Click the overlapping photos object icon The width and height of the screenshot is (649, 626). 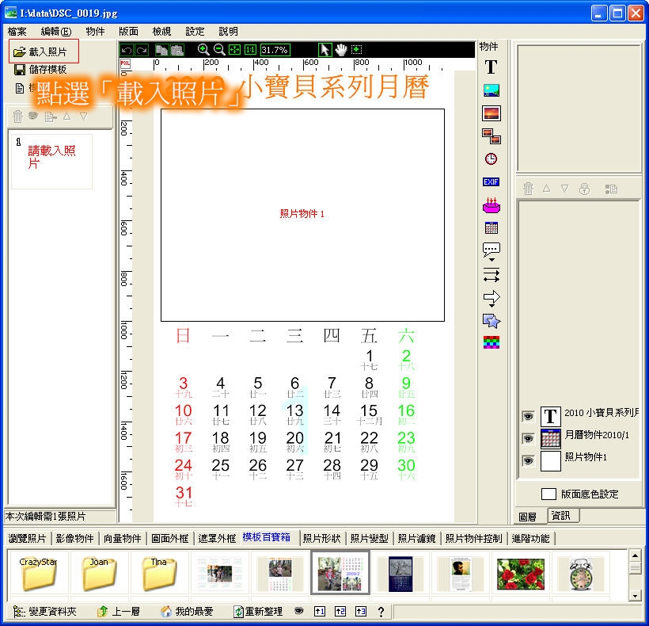(491, 136)
